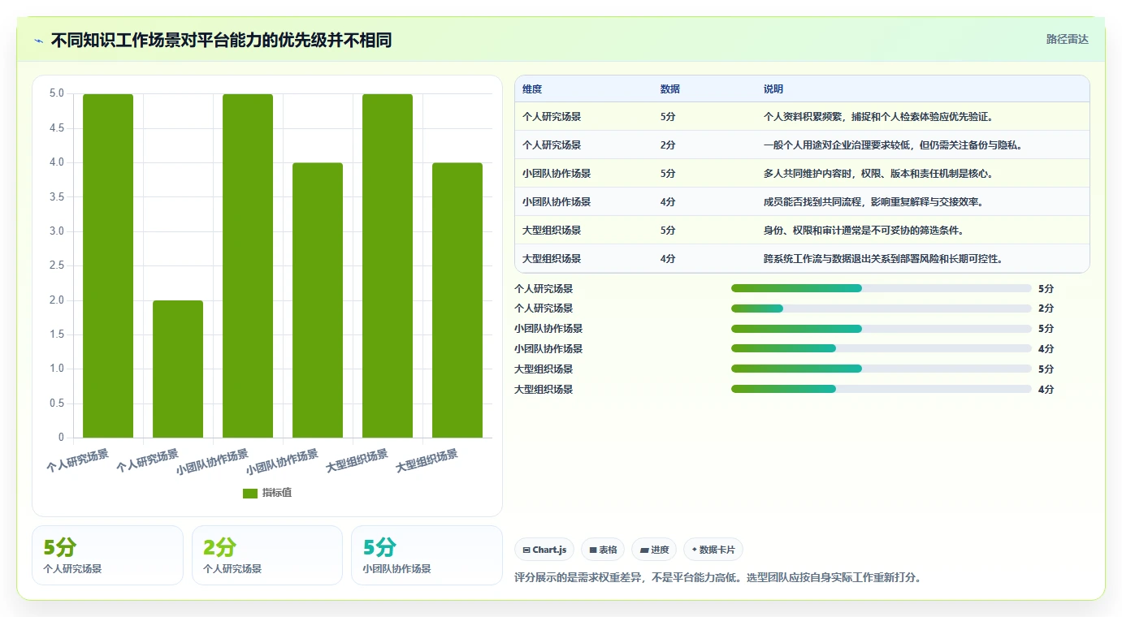Click the Chart.js chip icon
1122x617 pixels.
[526, 550]
